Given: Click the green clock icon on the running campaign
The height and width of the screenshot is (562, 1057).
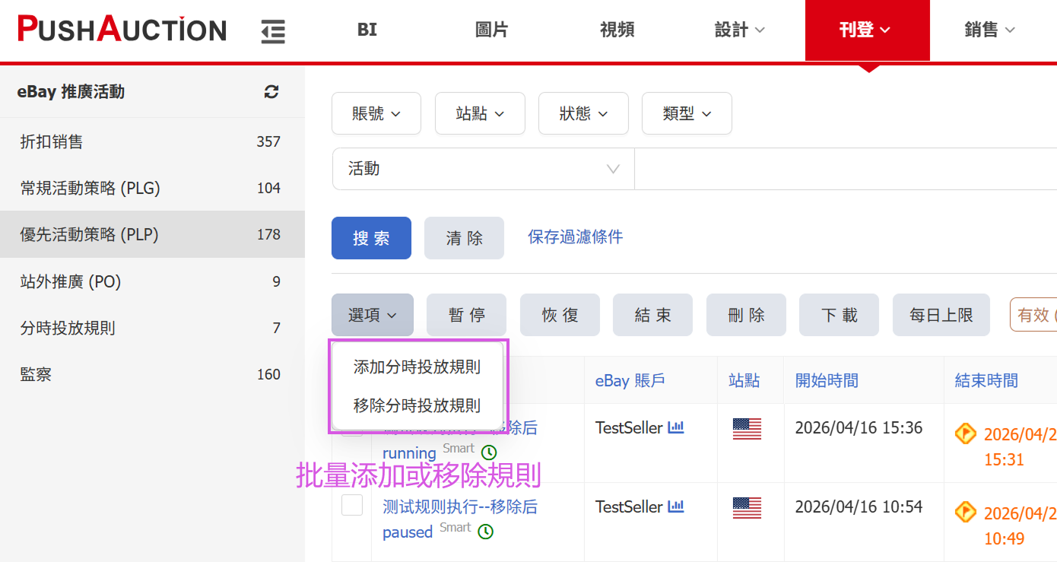Looking at the screenshot, I should click(489, 452).
